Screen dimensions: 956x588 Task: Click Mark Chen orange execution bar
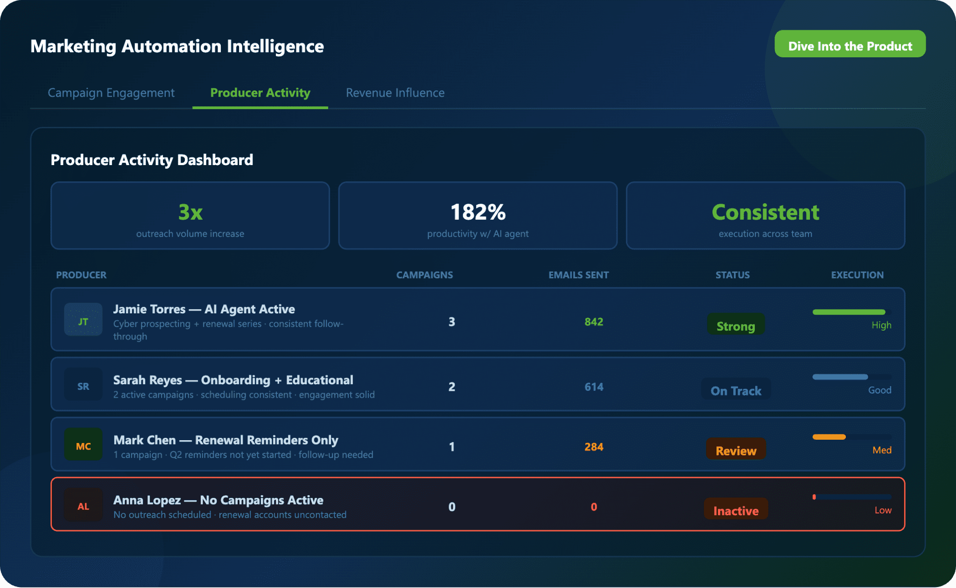(x=829, y=437)
